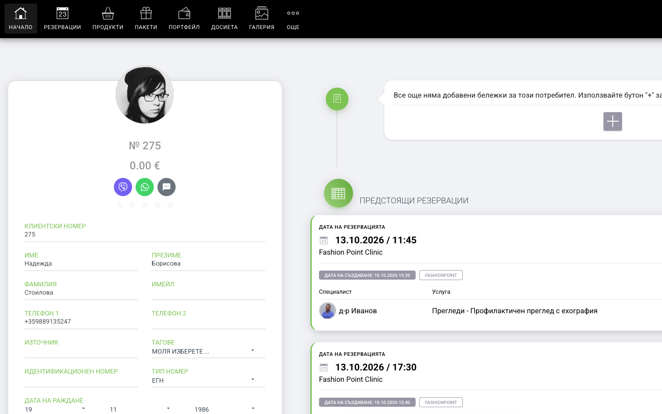
Task: Rate client with the fifth star
Action: pyautogui.click(x=170, y=205)
